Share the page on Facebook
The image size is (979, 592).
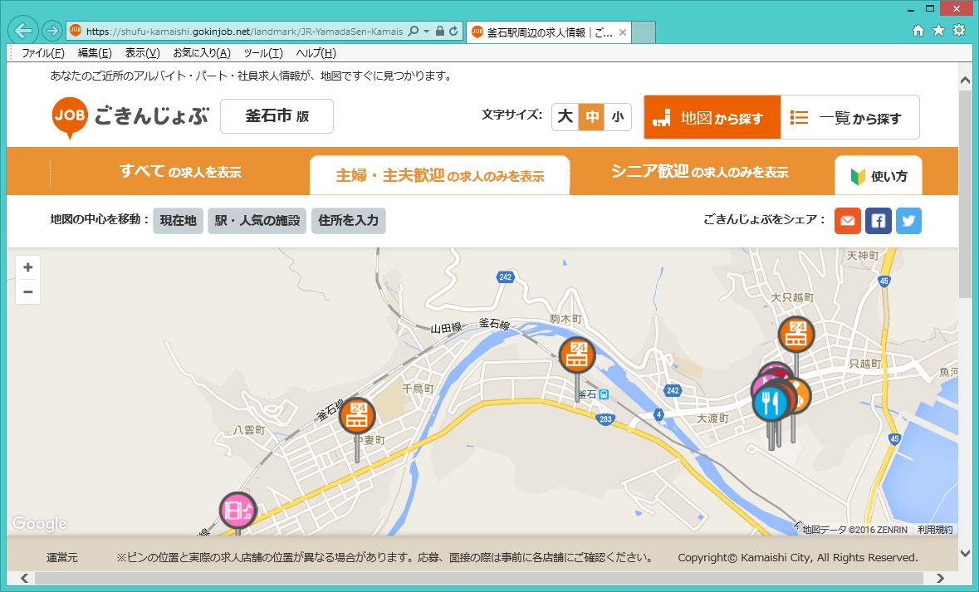[878, 221]
